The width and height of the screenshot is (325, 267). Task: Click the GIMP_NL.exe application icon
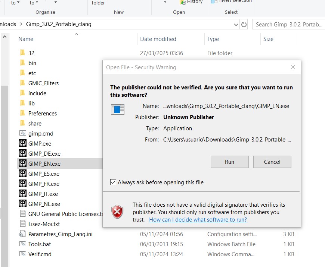pos(22,204)
